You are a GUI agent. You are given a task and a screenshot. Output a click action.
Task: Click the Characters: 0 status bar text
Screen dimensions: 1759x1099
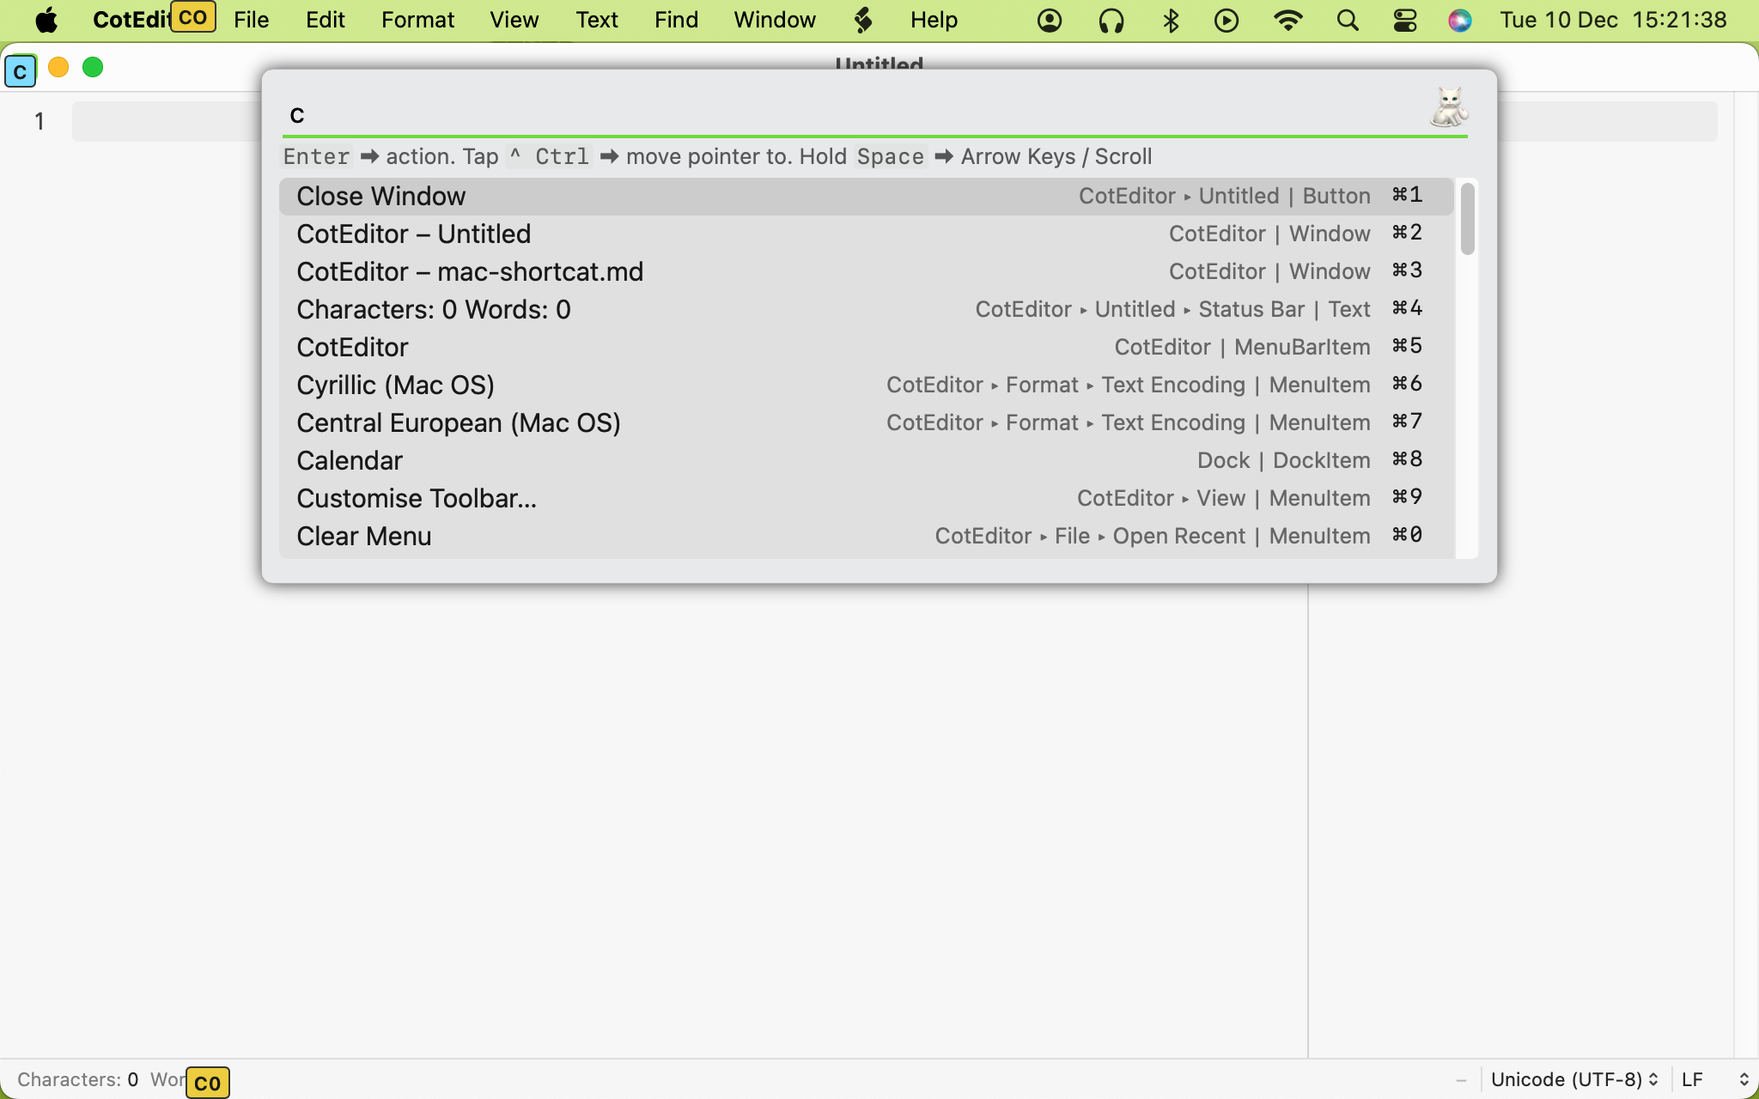[x=77, y=1079]
